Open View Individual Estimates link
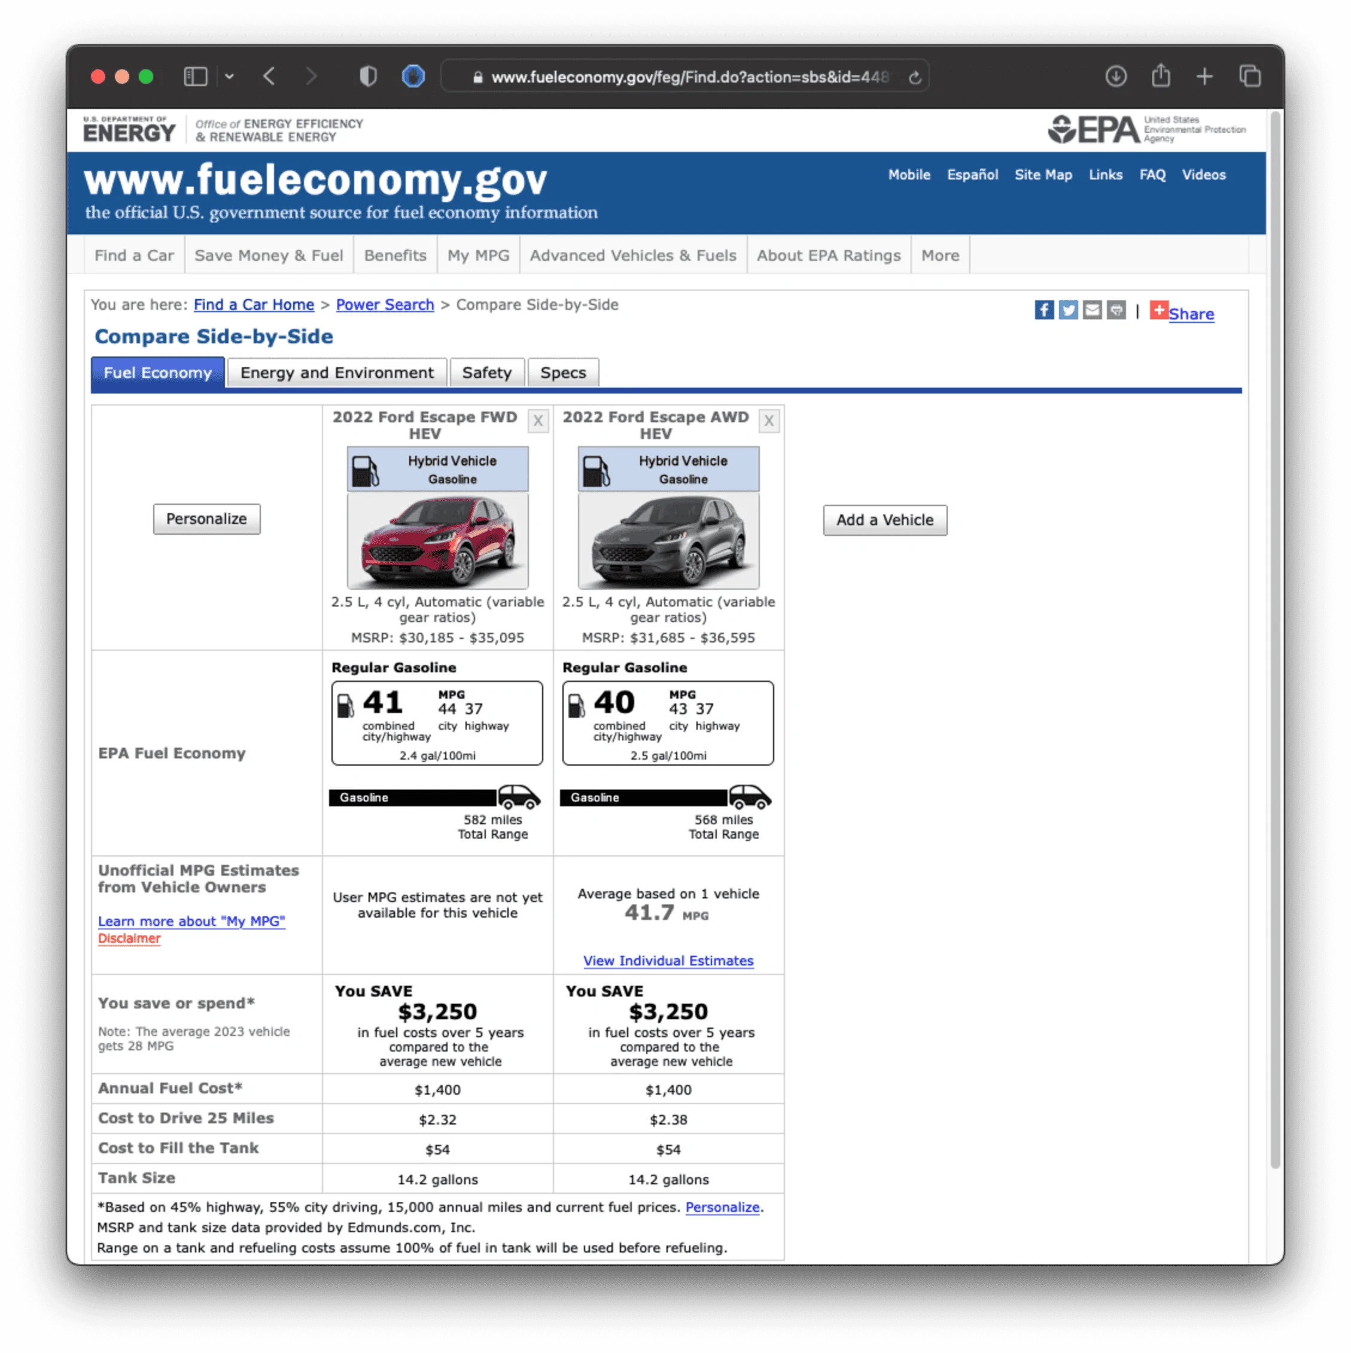Screen dimensions: 1351x1353 [668, 961]
